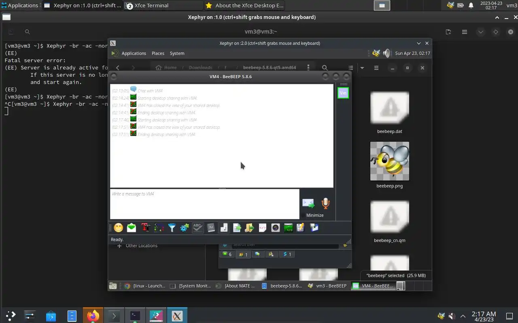The image size is (518, 323).
Task: Send message envelope arrow button
Action: click(308, 203)
